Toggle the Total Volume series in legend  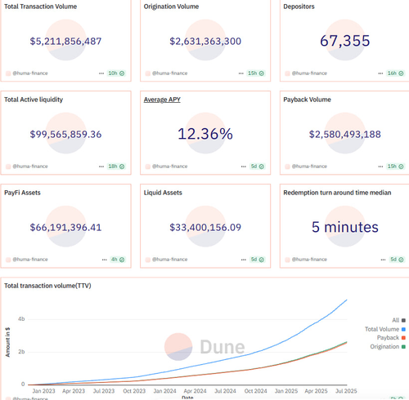point(385,329)
